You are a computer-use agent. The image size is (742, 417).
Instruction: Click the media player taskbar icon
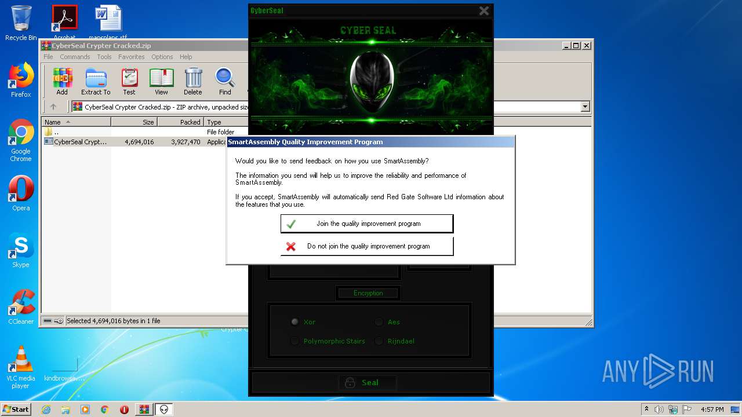(x=85, y=409)
